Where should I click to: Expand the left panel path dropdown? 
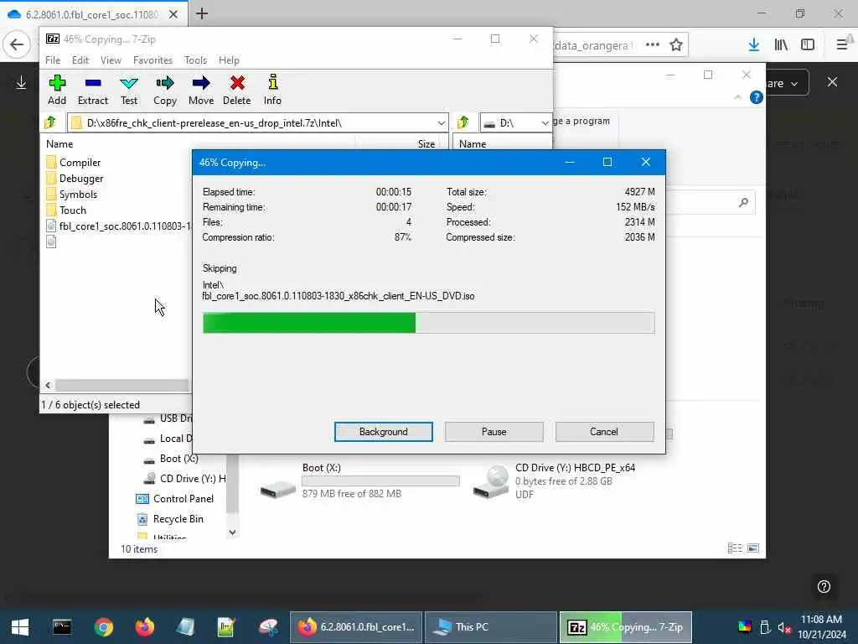[x=441, y=122]
